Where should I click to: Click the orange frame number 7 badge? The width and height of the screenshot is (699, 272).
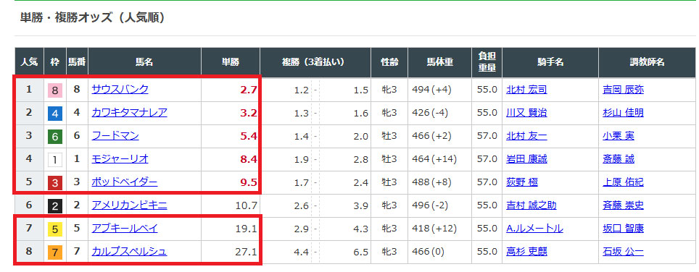[55, 252]
